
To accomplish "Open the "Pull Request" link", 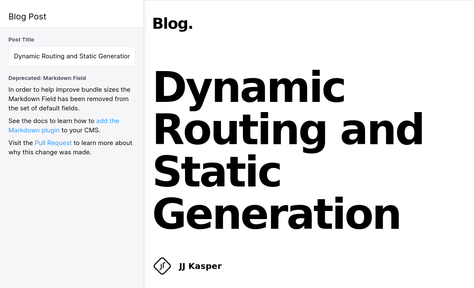I will coord(53,143).
